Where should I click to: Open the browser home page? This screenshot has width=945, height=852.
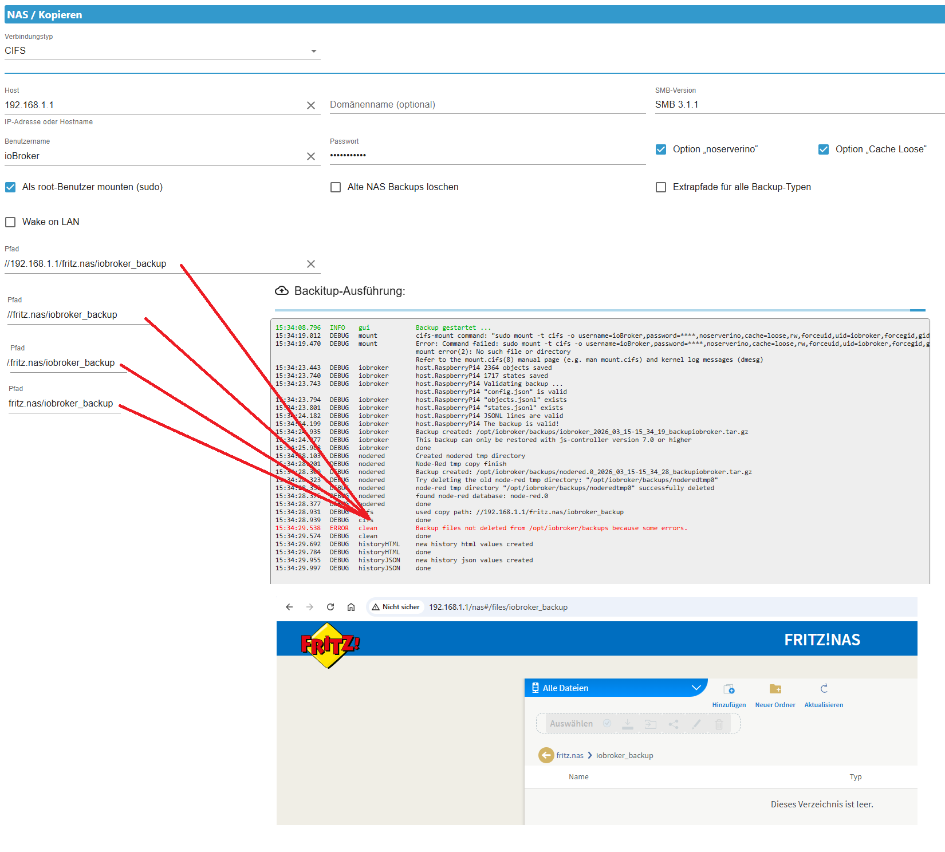(x=351, y=607)
